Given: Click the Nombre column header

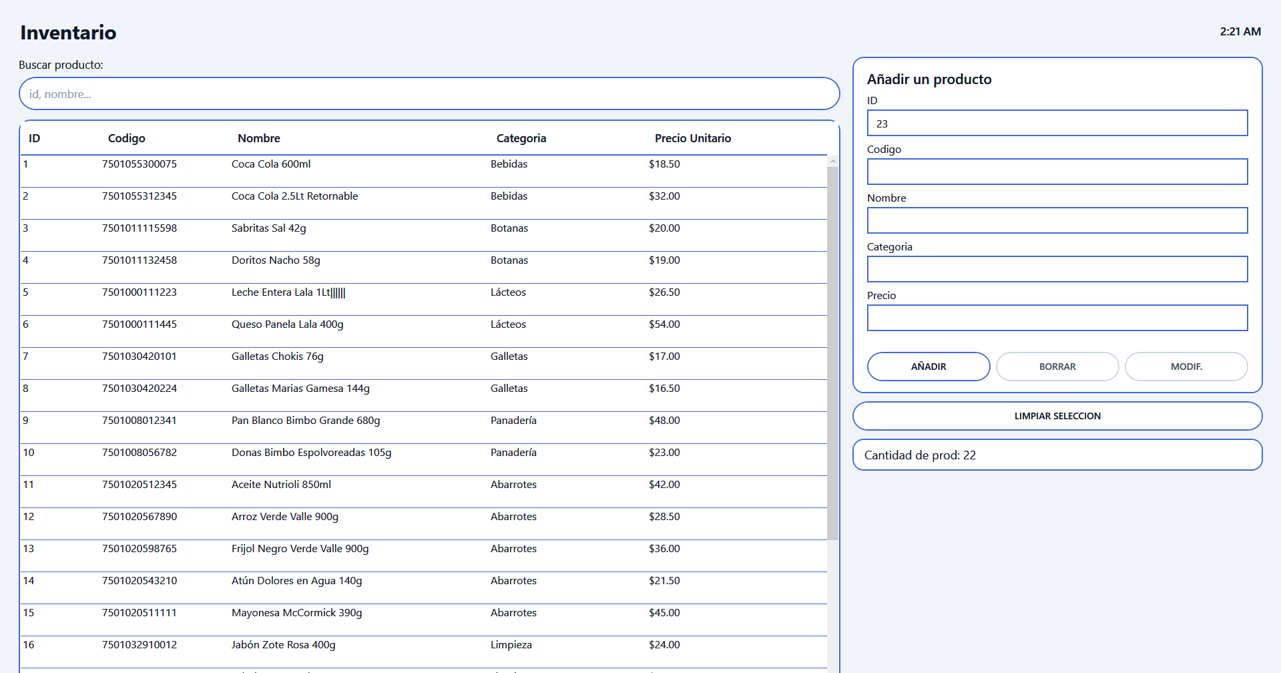Looking at the screenshot, I should (259, 138).
